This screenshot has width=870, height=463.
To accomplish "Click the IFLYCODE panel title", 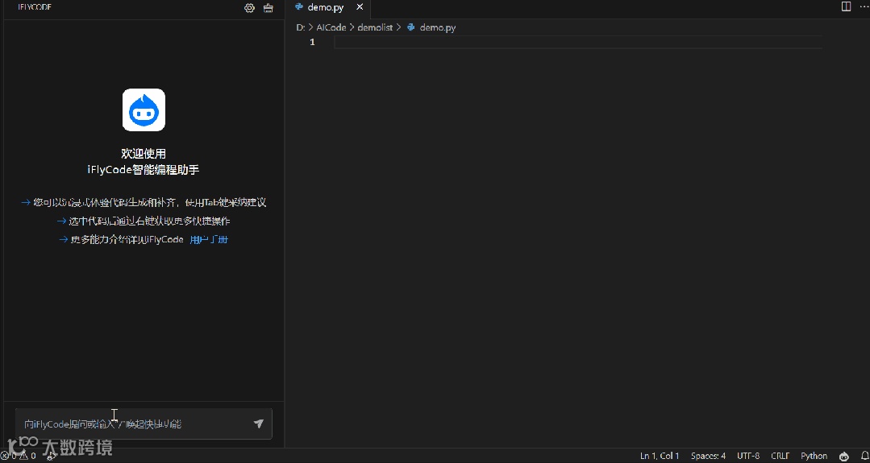I will [x=35, y=8].
